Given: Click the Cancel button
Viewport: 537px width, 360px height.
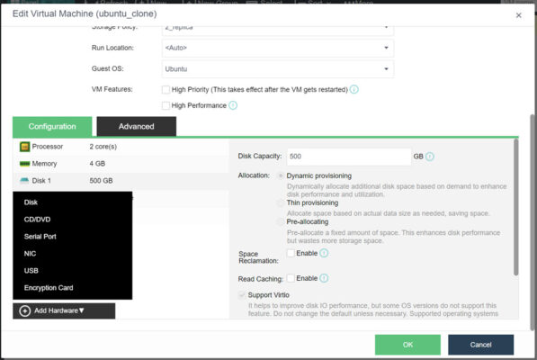Looking at the screenshot, I should click(x=480, y=345).
